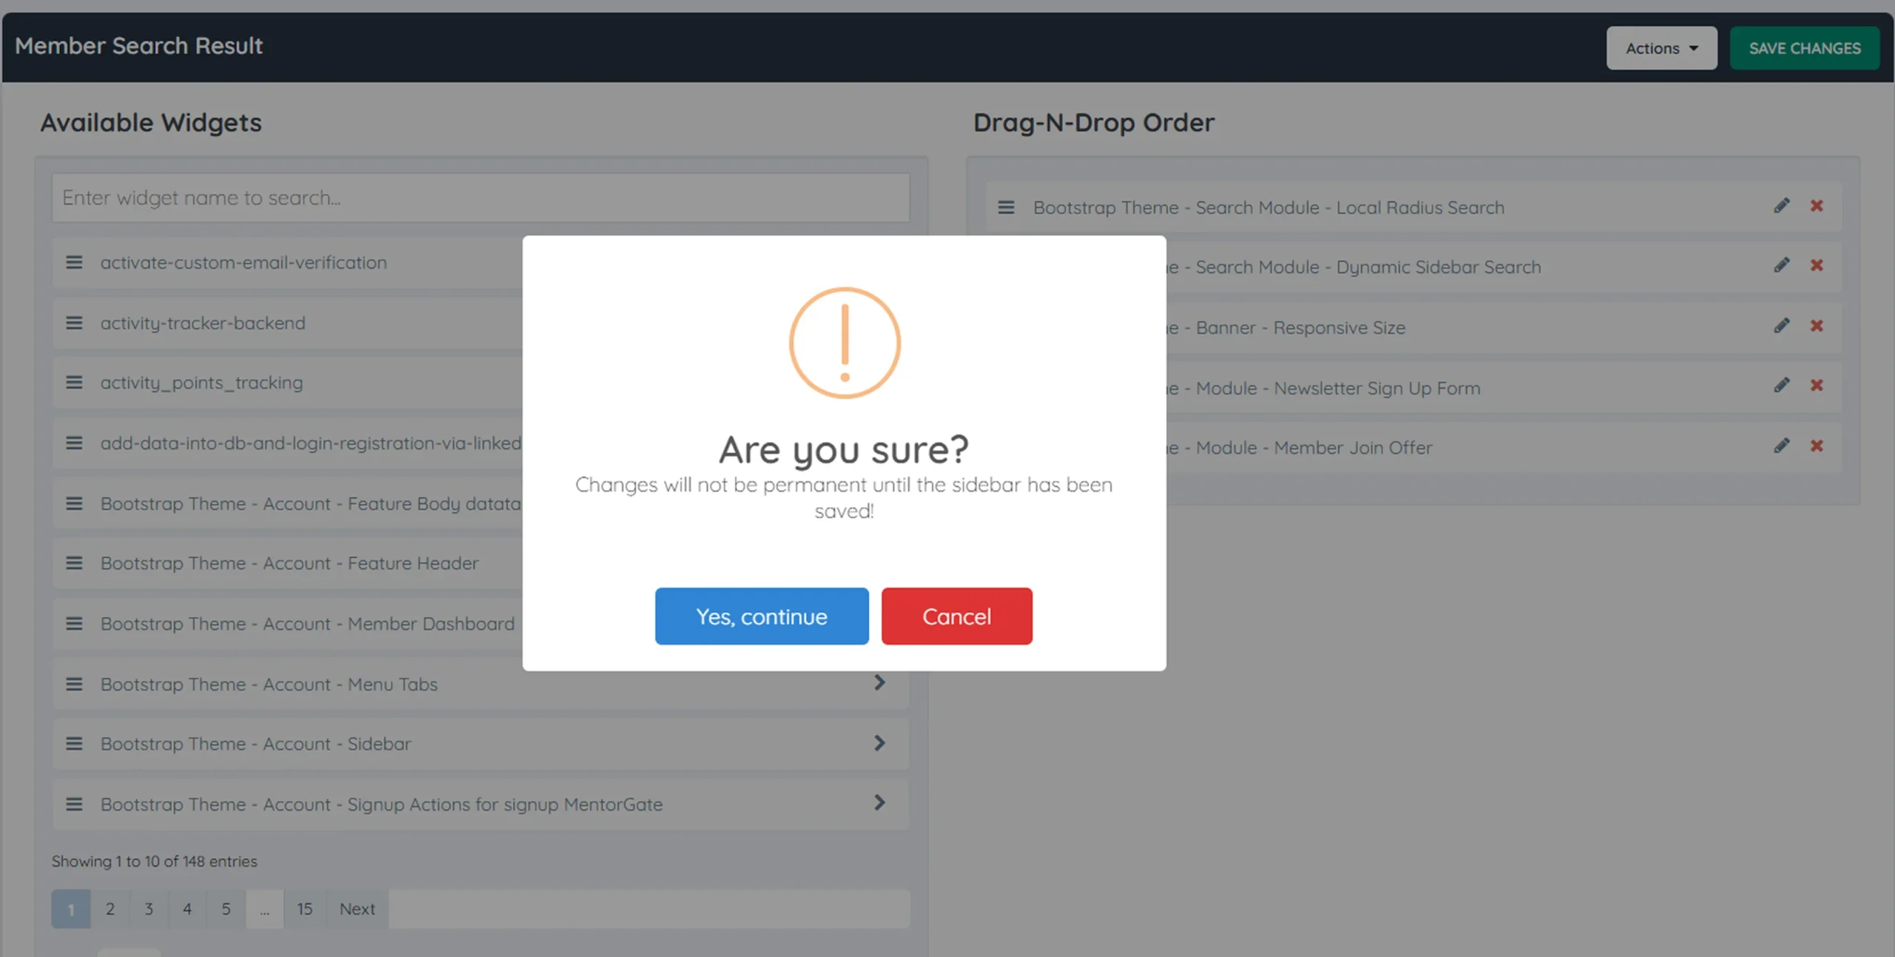This screenshot has height=957, width=1895.
Task: Open the Actions dropdown
Action: coord(1661,49)
